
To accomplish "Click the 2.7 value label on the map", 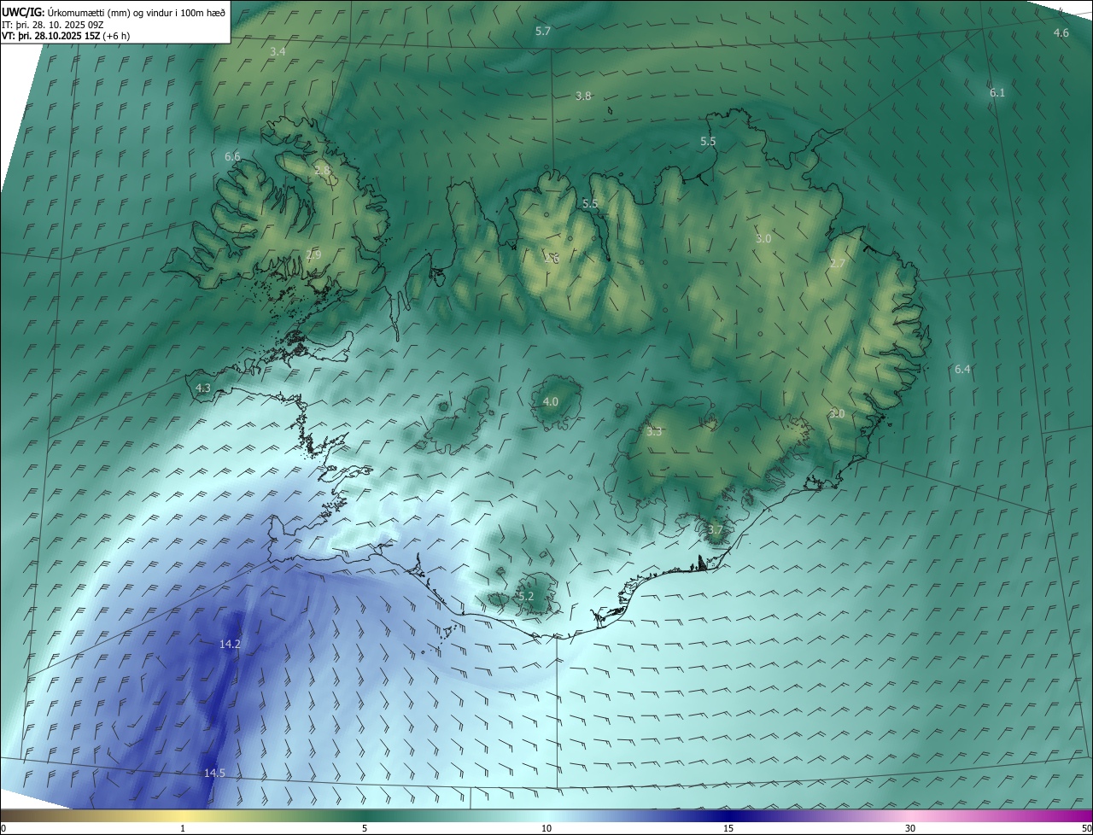I will (837, 264).
